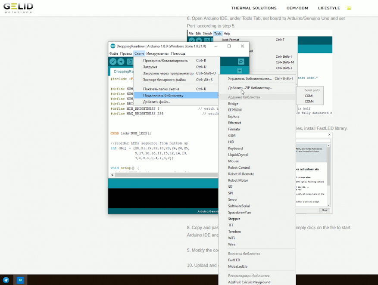Select Загрузка menu entry

pyautogui.click(x=177, y=67)
